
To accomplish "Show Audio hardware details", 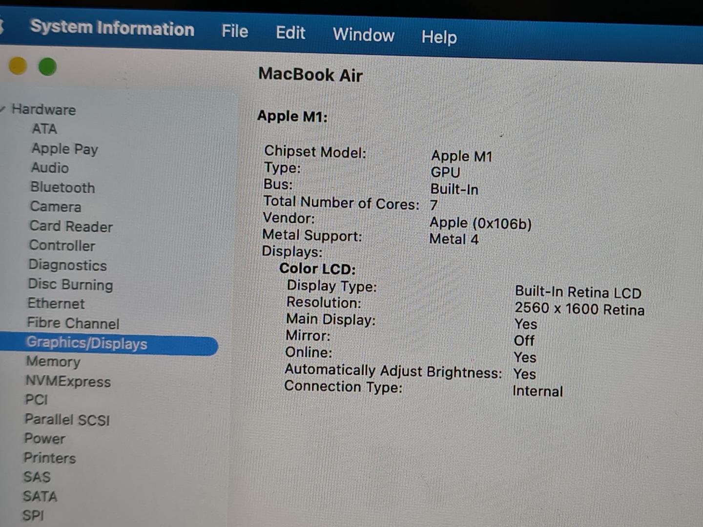I will click(x=50, y=168).
